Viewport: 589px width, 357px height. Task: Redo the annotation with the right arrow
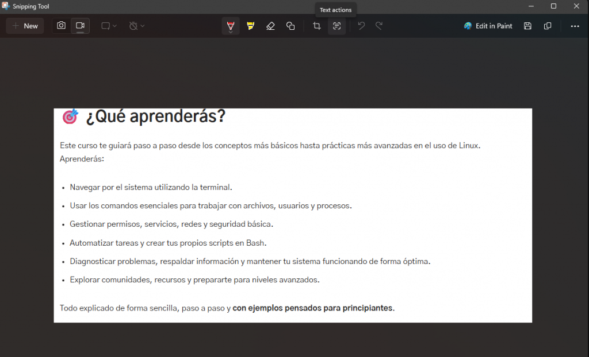point(379,26)
